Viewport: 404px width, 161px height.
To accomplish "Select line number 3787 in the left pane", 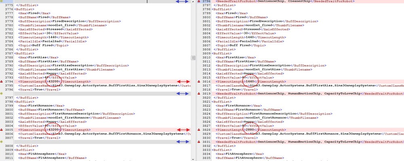I will point(9,54).
